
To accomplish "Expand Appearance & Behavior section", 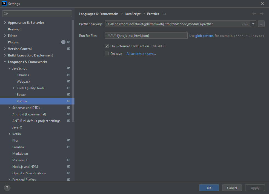I will (x=5, y=23).
